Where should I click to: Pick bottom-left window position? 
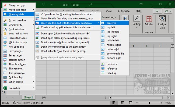click(115, 49)
